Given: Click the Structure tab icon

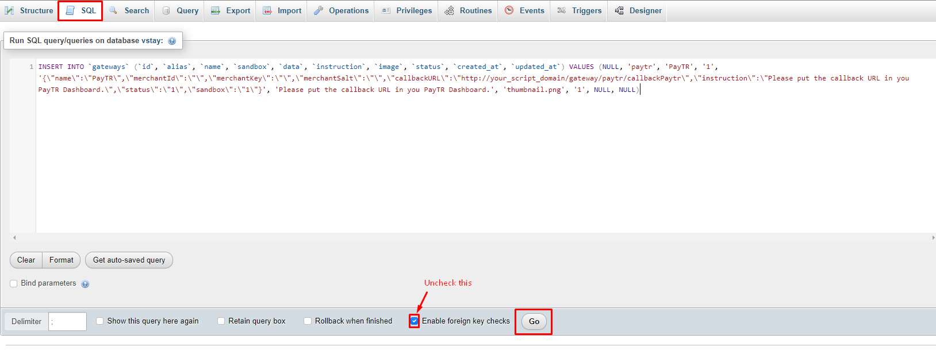Looking at the screenshot, I should pos(9,11).
